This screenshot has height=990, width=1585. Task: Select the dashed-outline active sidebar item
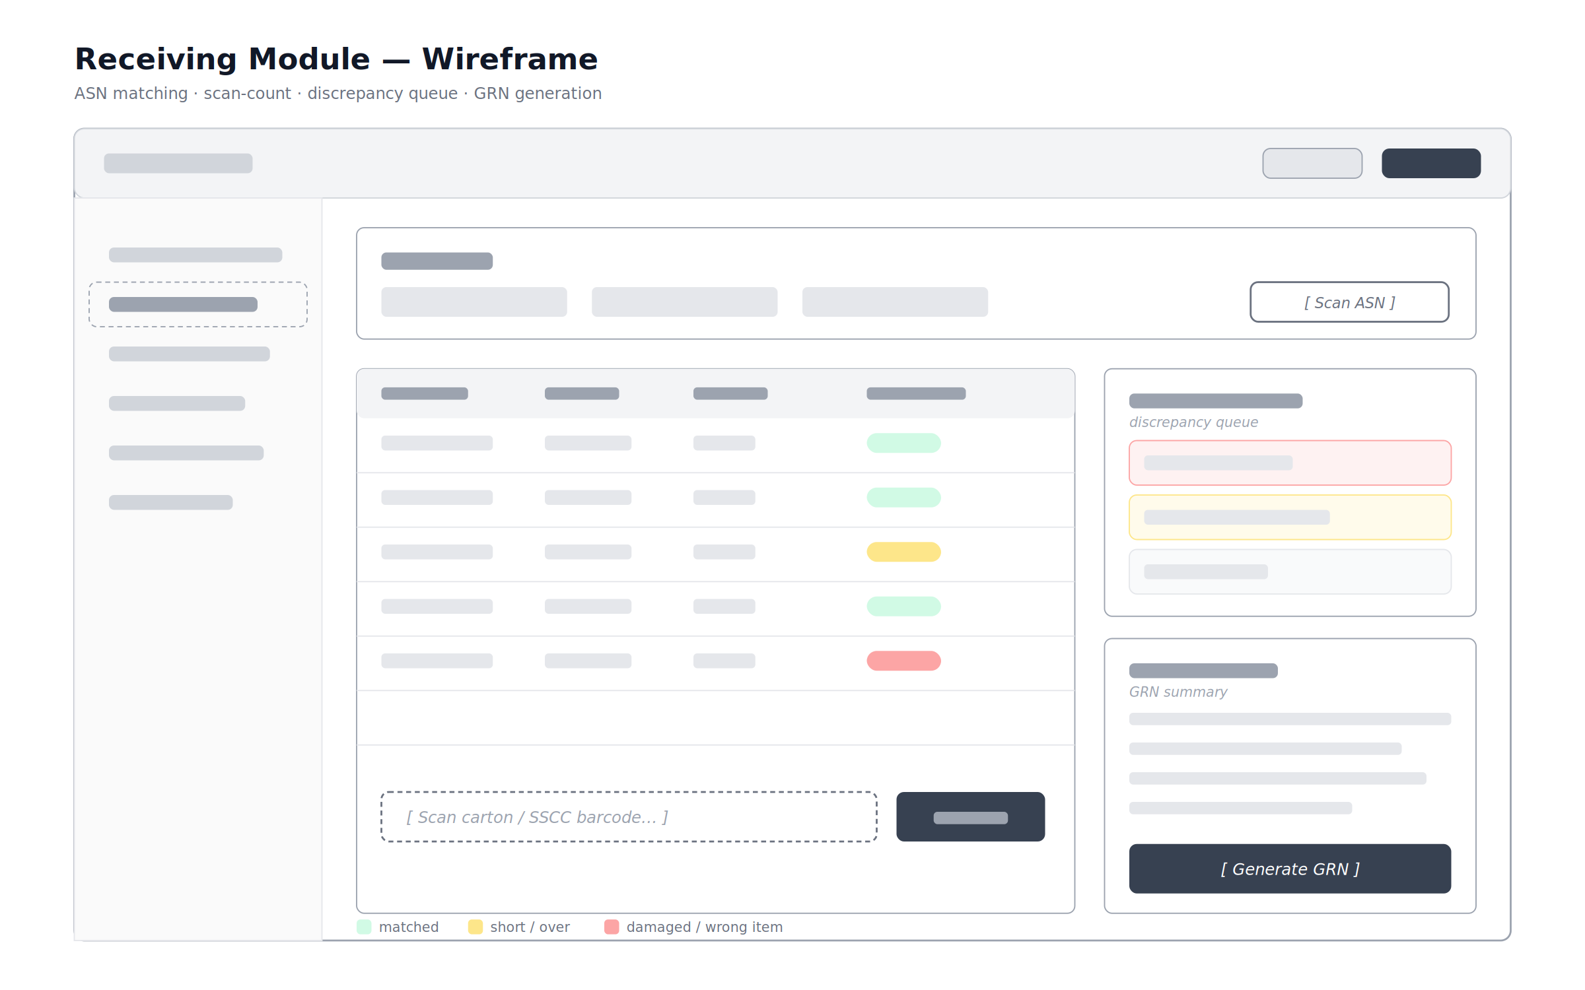coord(198,304)
